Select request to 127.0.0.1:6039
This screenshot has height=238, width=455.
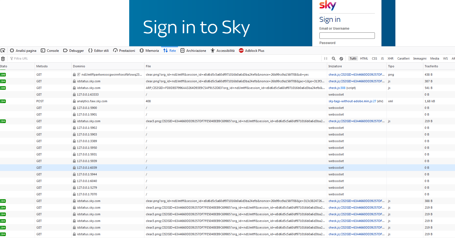pos(227,168)
